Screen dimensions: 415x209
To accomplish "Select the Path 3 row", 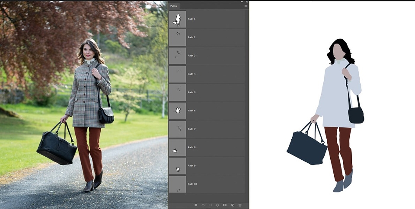I will coord(207,56).
